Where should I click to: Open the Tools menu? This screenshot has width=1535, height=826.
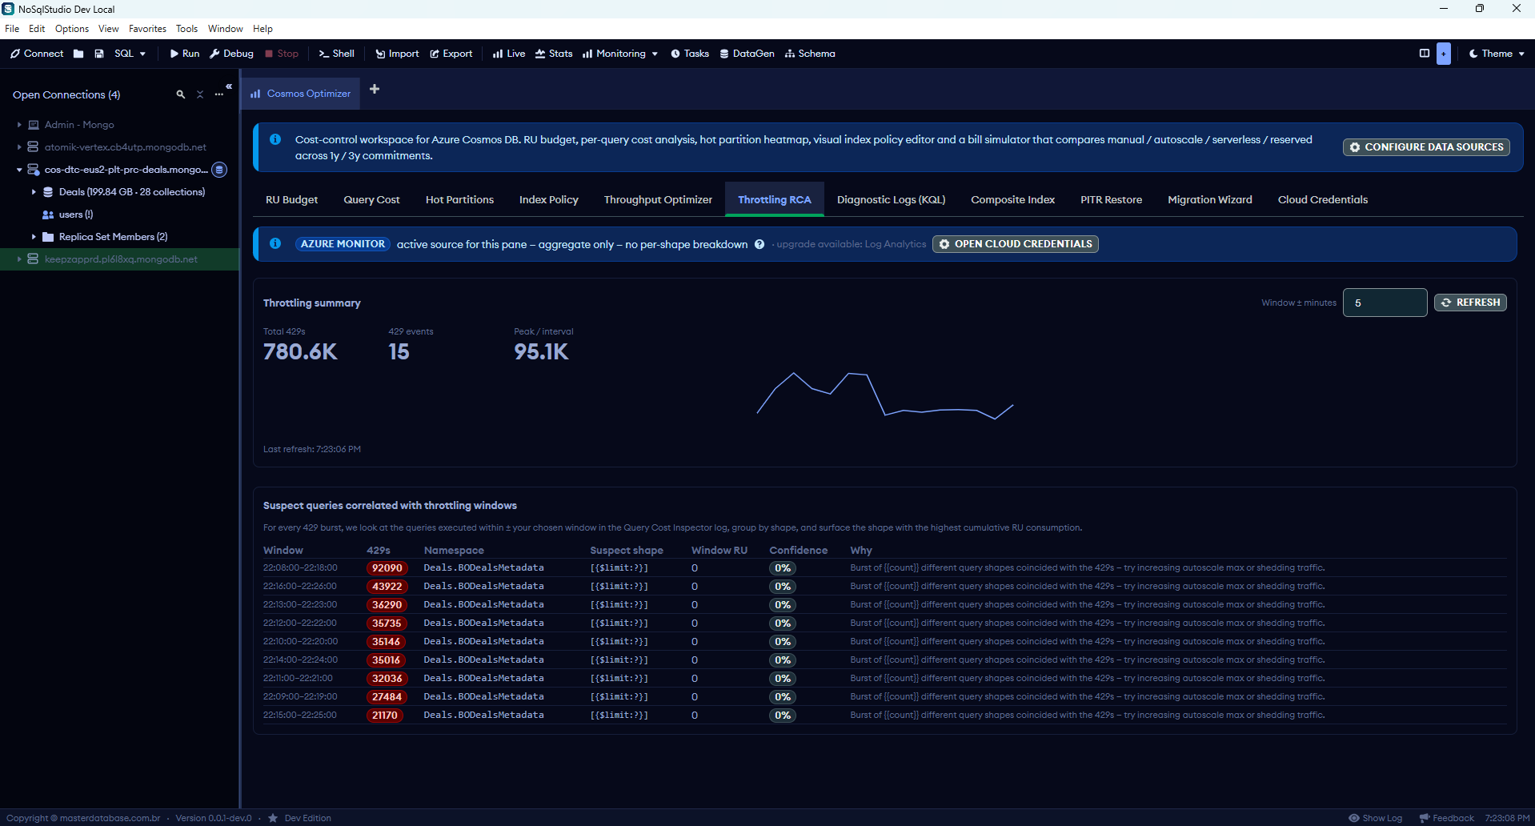click(x=186, y=29)
